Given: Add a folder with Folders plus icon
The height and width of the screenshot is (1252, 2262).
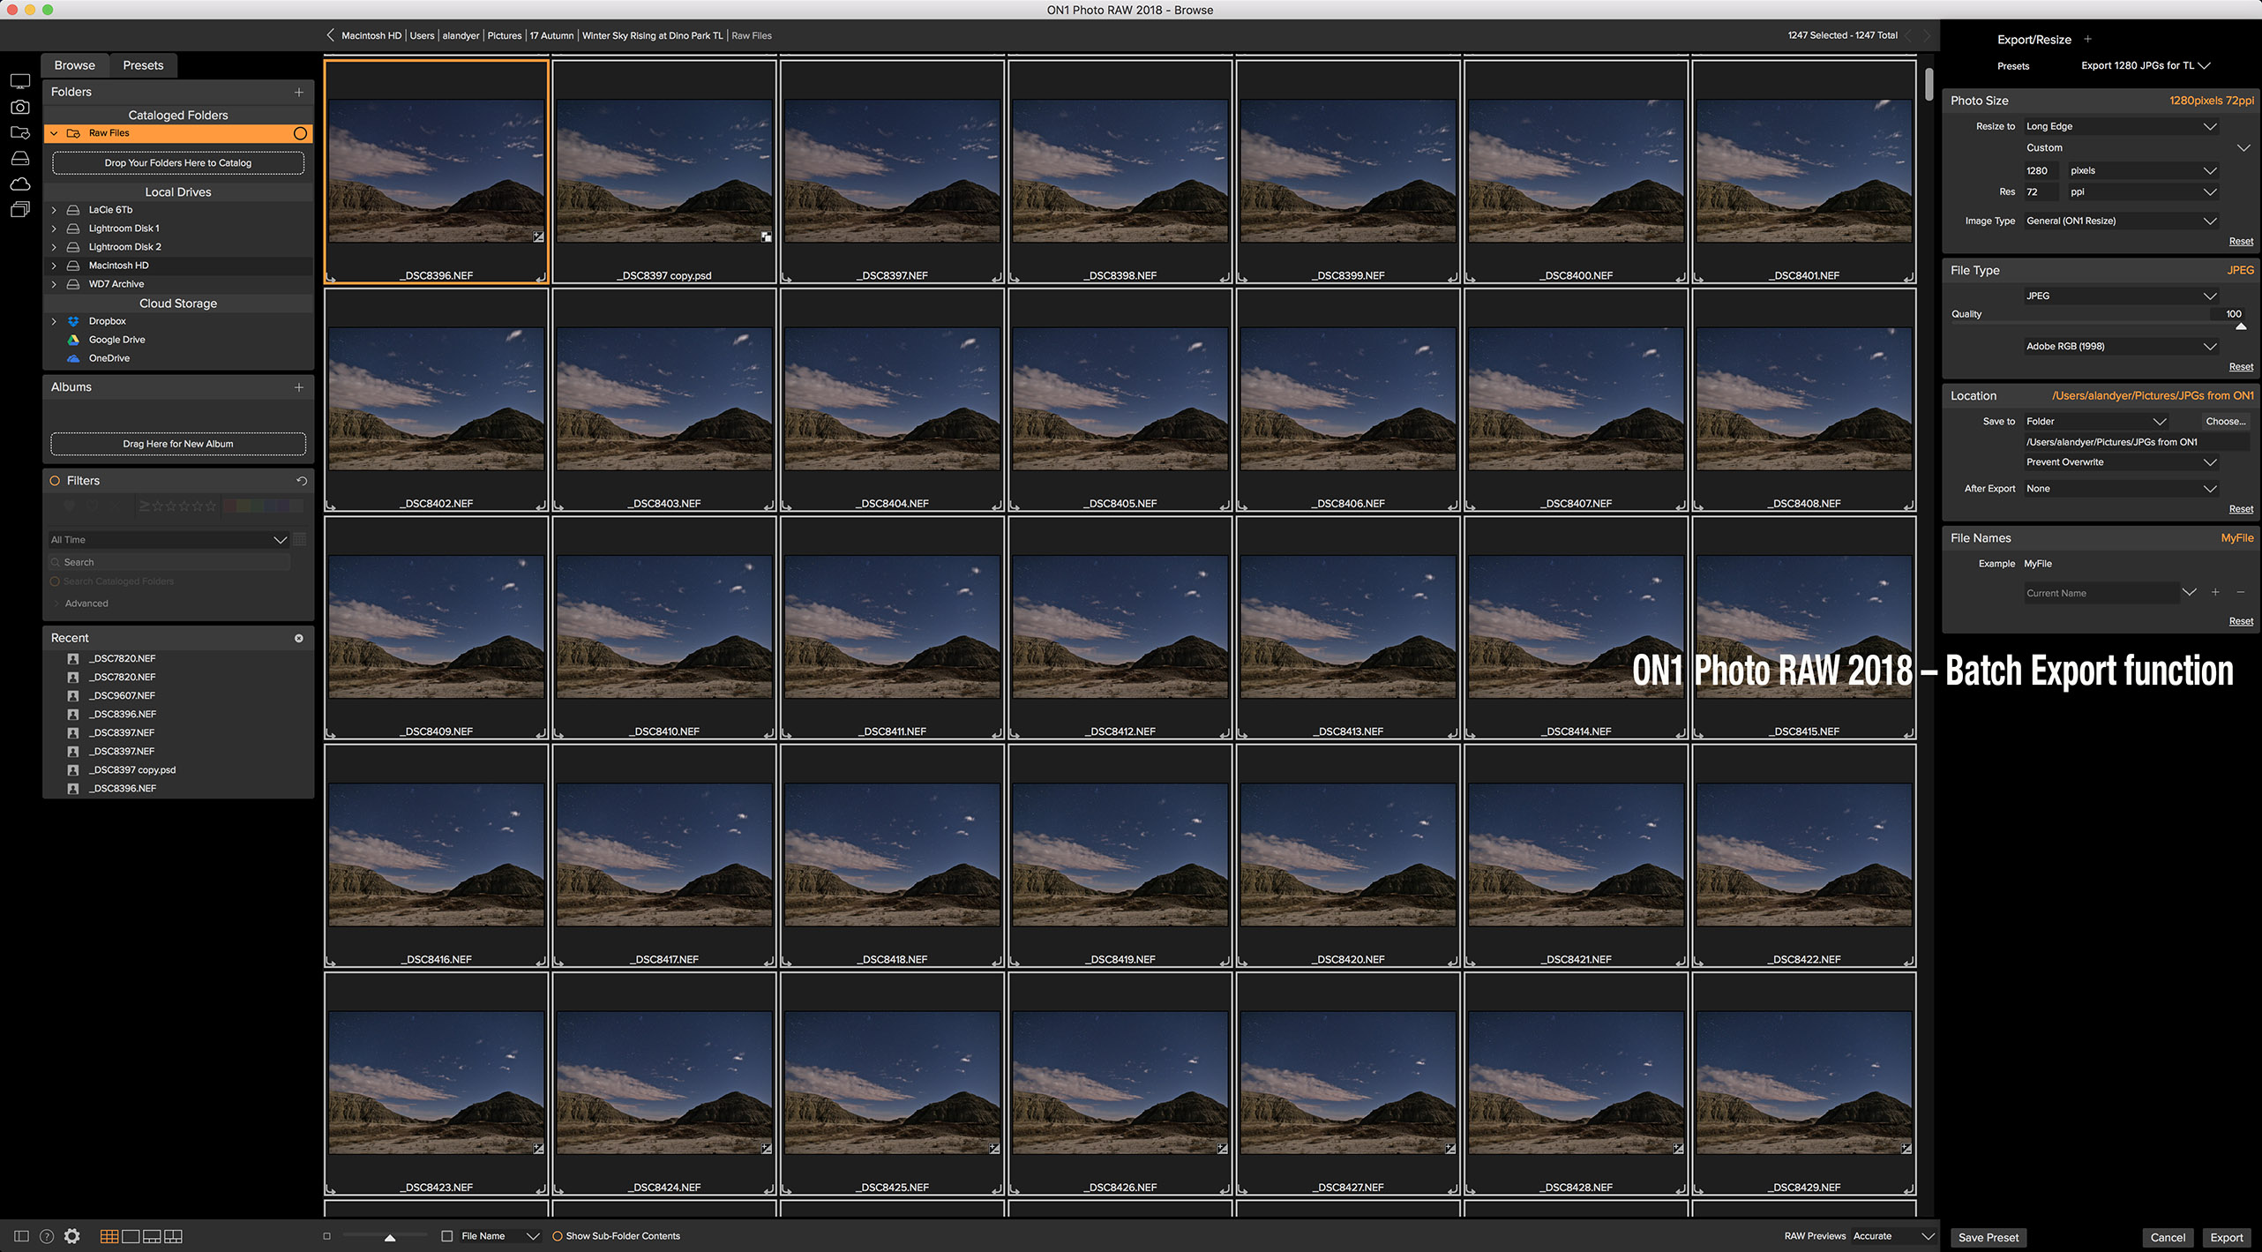Looking at the screenshot, I should point(299,92).
